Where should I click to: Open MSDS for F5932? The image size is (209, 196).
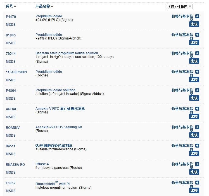click(x=11, y=191)
